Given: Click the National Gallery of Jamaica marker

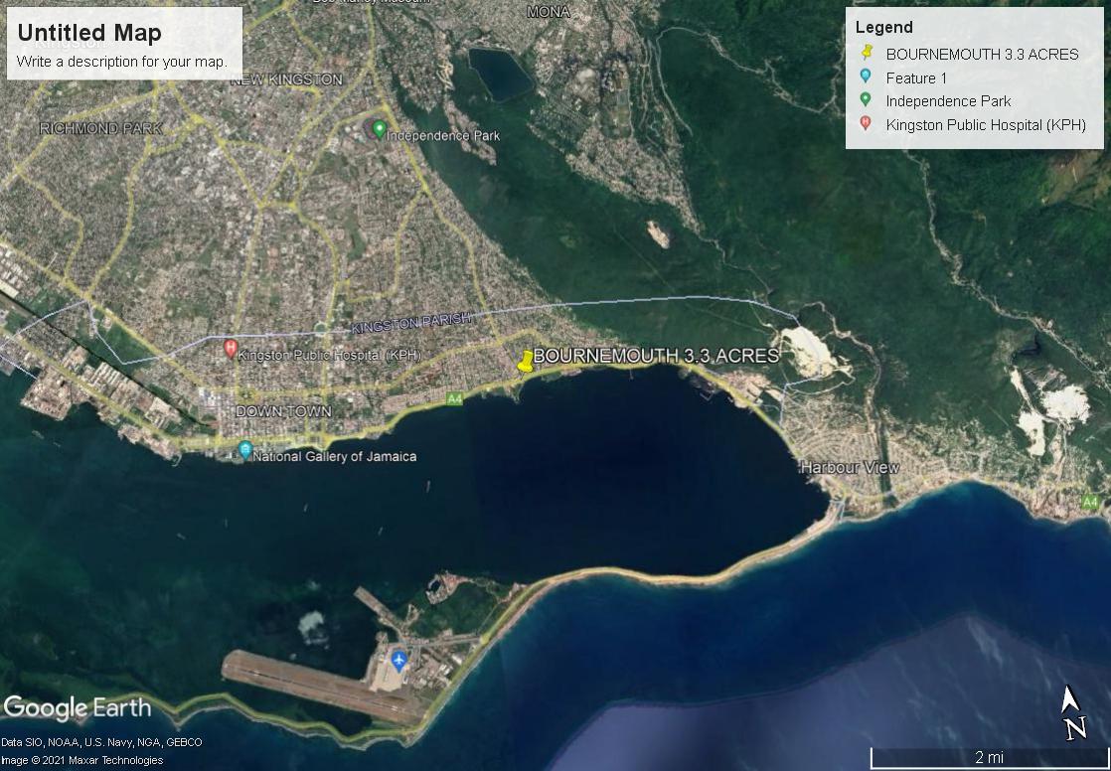Looking at the screenshot, I should (245, 449).
